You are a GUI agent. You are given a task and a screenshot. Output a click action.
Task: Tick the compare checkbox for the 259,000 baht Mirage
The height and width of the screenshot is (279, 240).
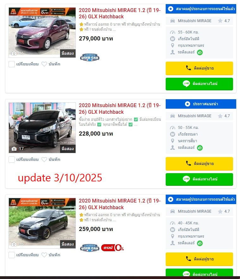tap(12, 255)
